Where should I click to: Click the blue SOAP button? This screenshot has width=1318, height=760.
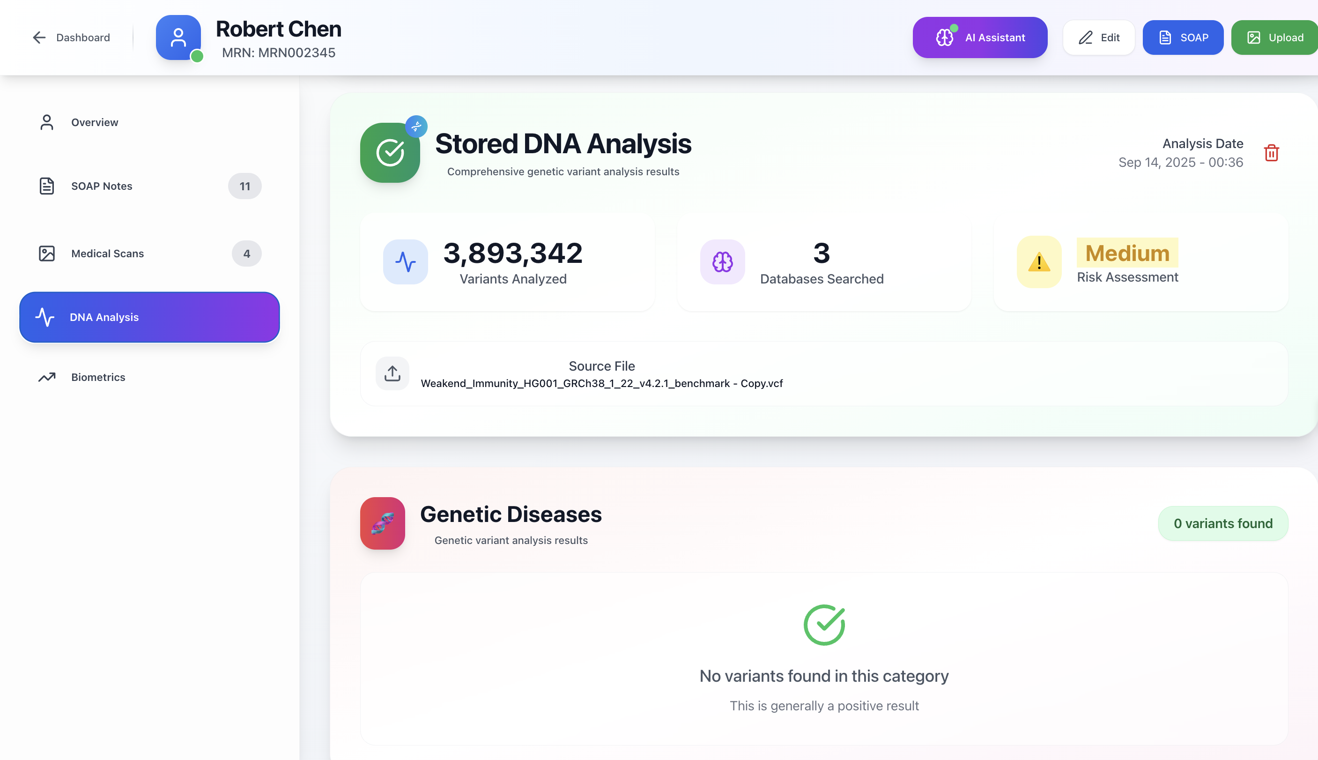click(1182, 37)
